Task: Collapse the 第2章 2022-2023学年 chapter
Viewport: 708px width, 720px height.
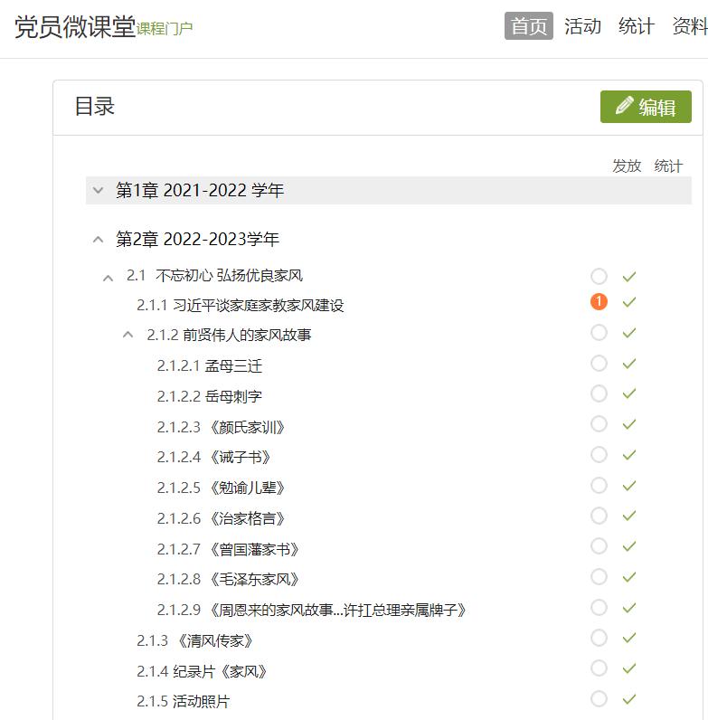Action: coord(99,240)
